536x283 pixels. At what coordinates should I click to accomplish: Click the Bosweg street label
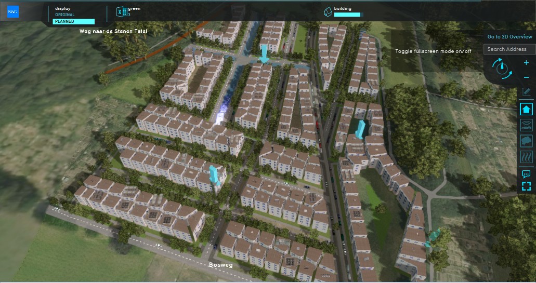(219, 265)
